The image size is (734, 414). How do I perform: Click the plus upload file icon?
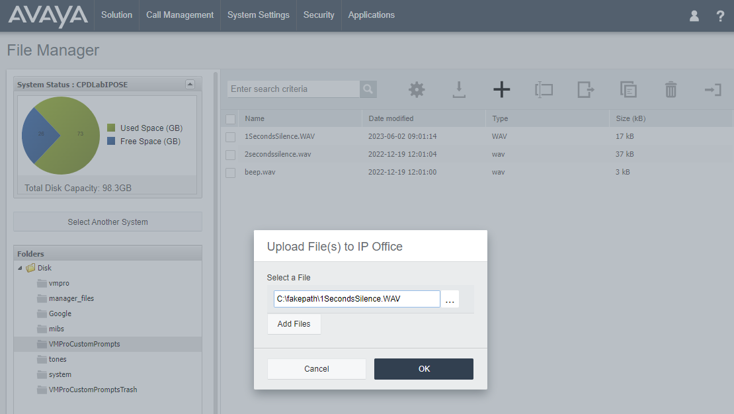coord(501,89)
